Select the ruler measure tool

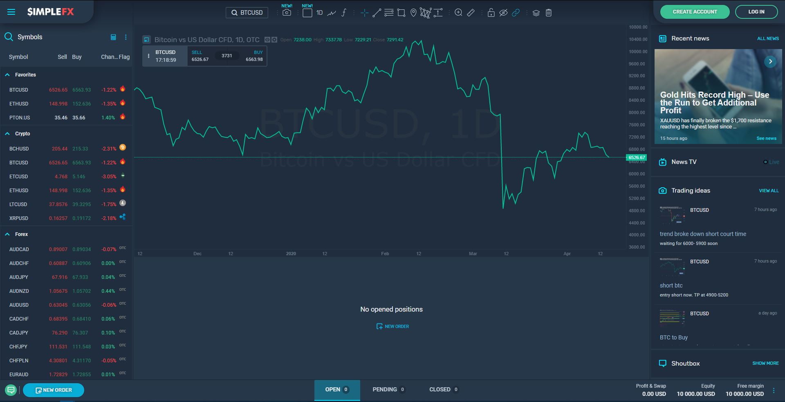click(471, 13)
